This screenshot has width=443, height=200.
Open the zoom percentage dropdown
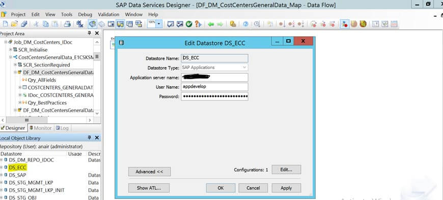coord(159,24)
